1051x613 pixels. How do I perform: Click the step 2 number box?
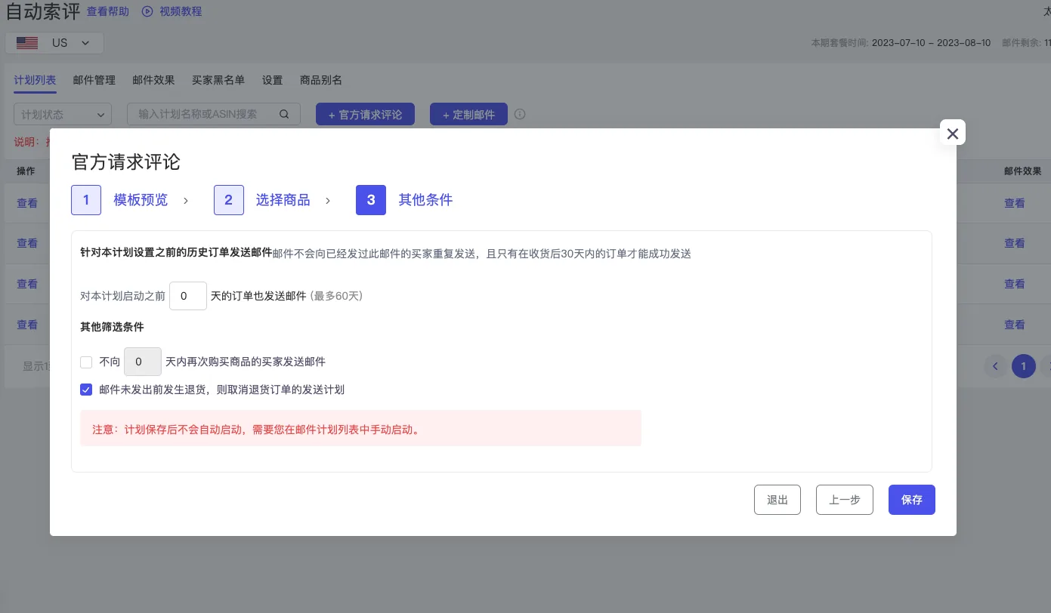point(229,200)
